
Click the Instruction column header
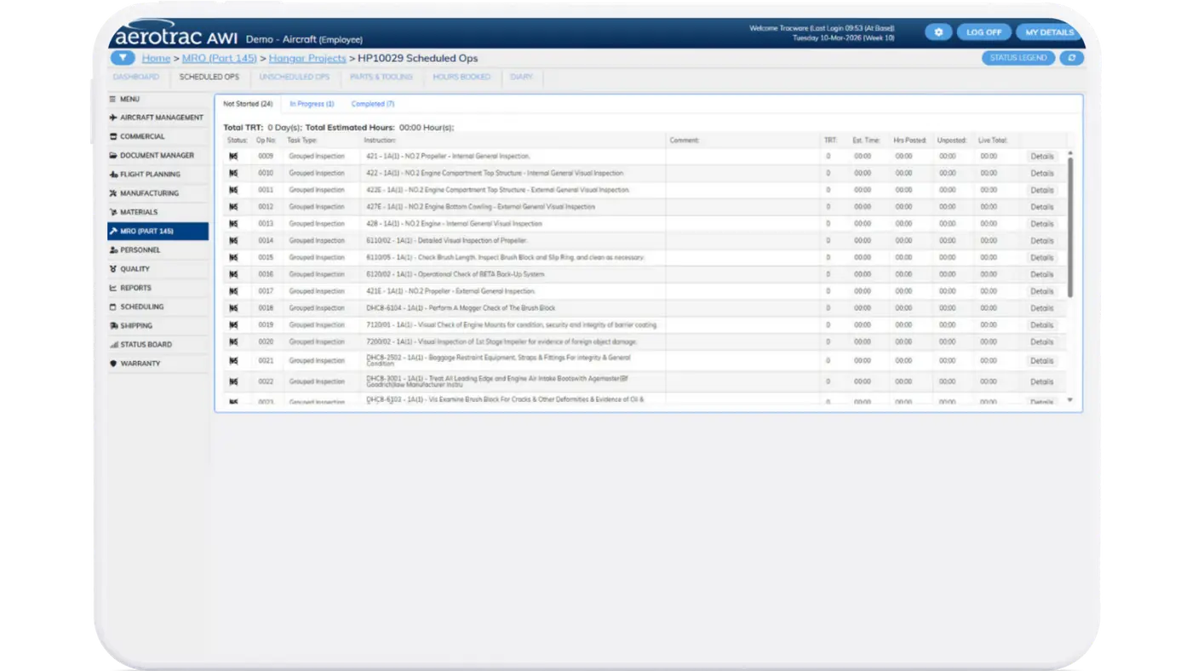tap(380, 140)
